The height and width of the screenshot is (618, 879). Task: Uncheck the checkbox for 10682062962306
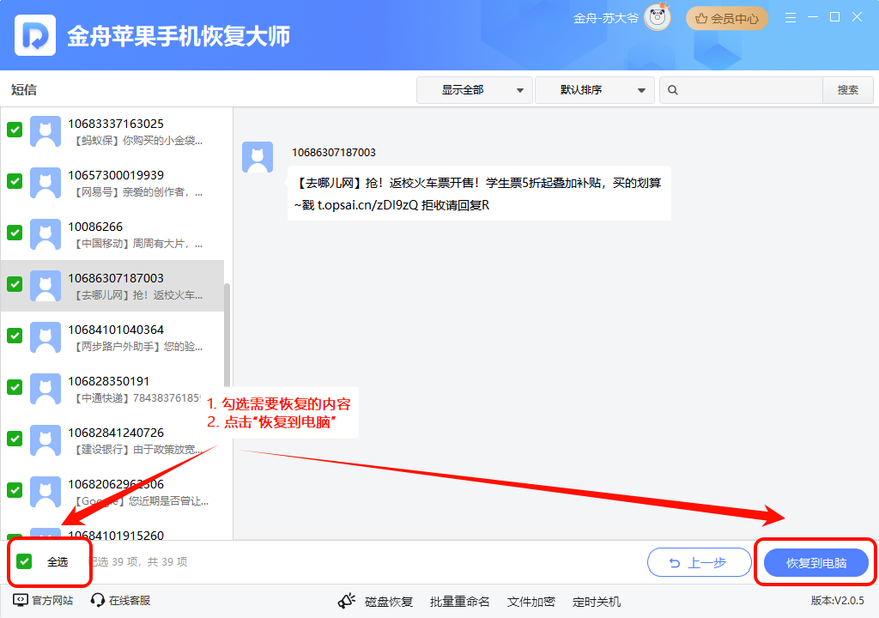click(x=15, y=490)
